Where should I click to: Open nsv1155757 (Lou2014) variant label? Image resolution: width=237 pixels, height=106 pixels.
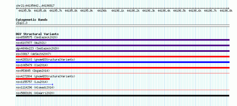tap(32, 82)
